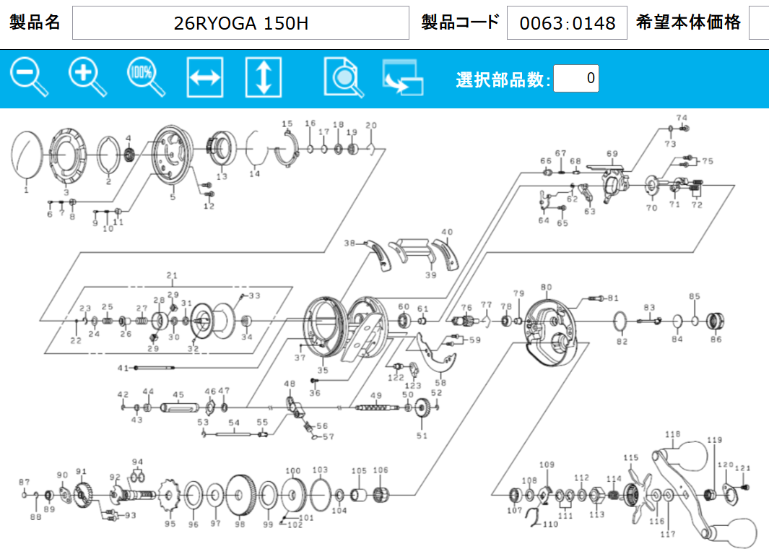Click the document magnifier icon

[344, 77]
